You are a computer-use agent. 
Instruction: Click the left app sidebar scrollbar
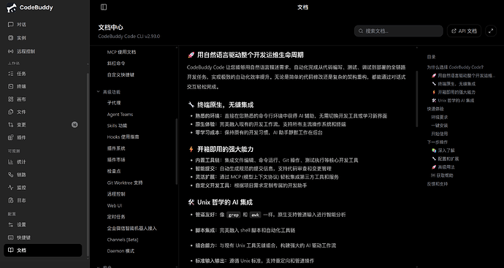click(88, 164)
